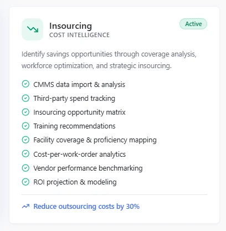Select the COST INTELLIGENCE subtitle

(x=79, y=35)
